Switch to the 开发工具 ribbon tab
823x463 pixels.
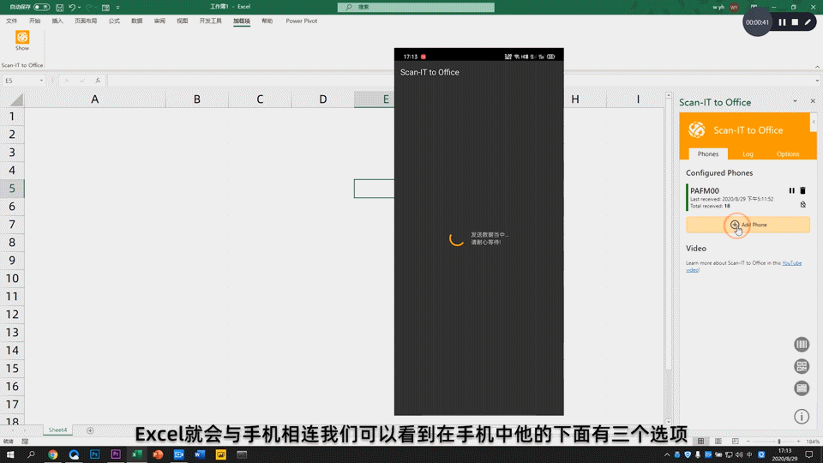click(211, 21)
